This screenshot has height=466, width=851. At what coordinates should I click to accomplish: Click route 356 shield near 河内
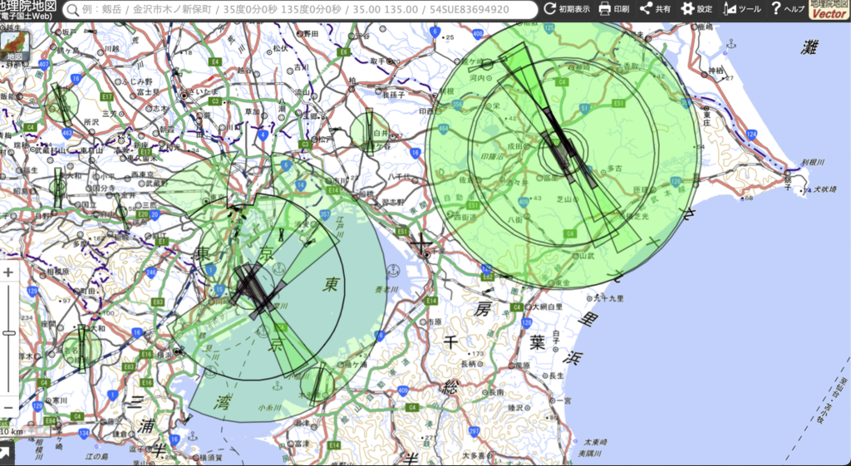click(458, 105)
